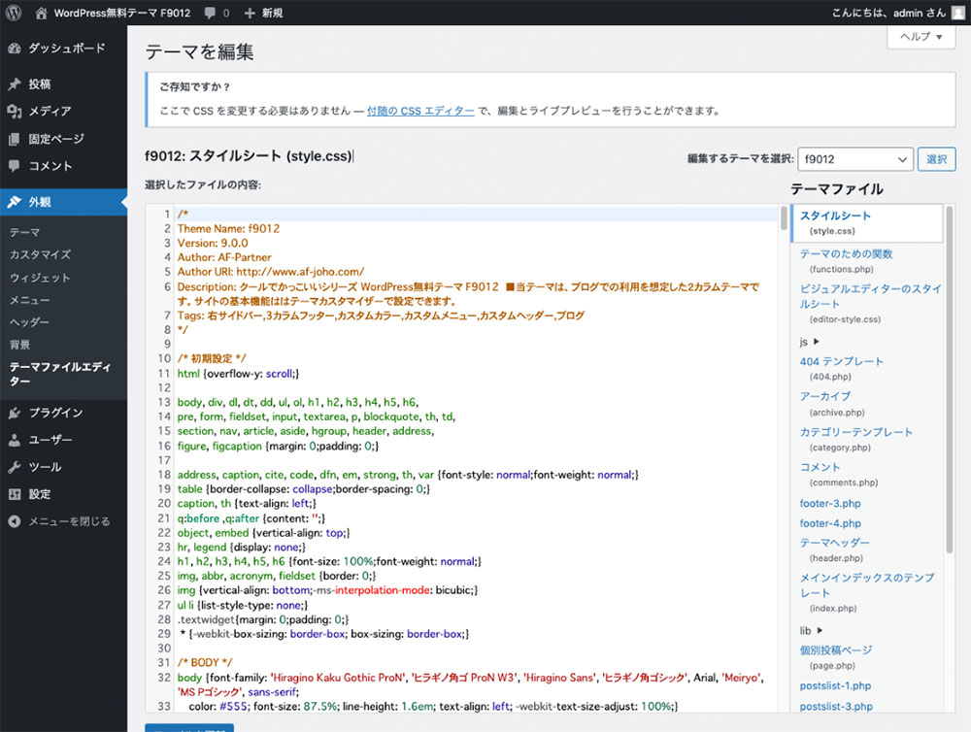Open カテゴリーテンプレート (category.php) file
This screenshot has width=971, height=732.
point(855,439)
